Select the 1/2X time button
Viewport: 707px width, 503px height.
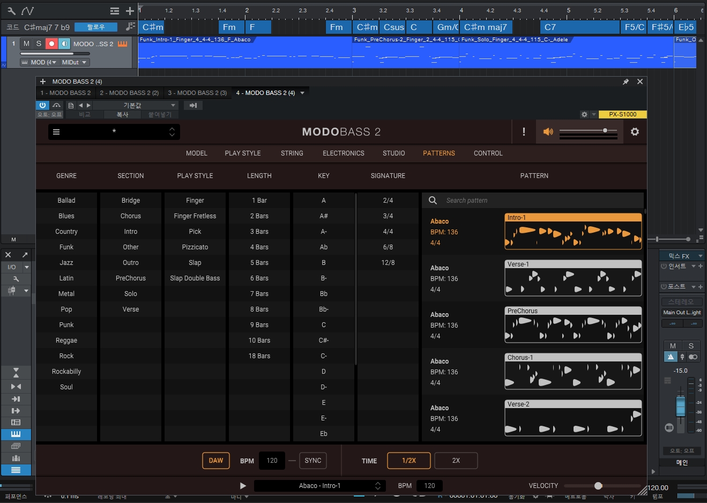click(409, 461)
